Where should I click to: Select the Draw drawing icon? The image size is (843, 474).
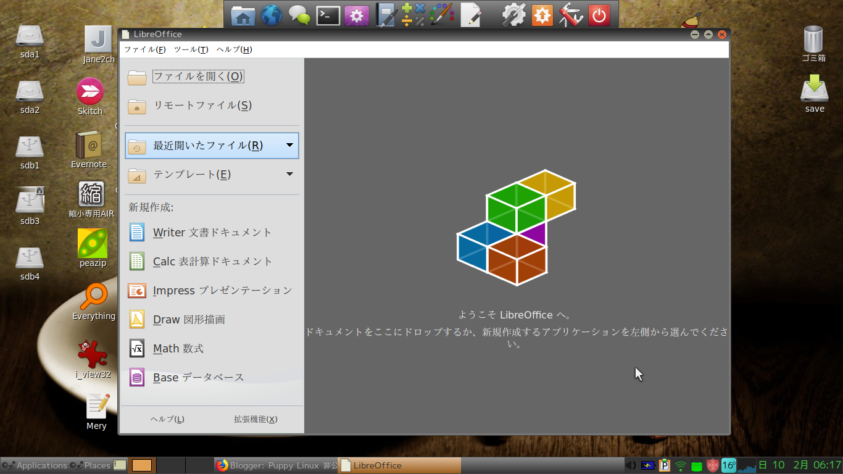tap(136, 319)
